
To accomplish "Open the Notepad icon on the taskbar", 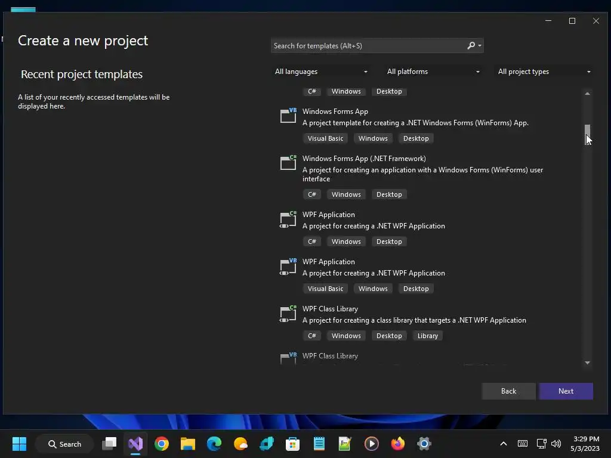I will pos(319,444).
